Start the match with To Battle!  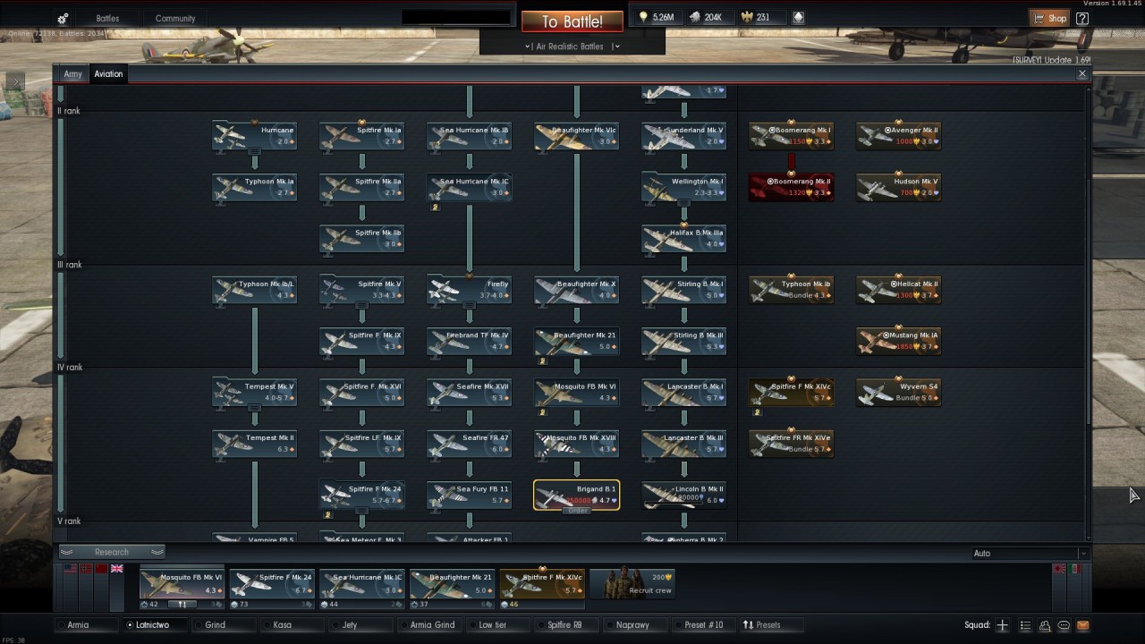572,21
